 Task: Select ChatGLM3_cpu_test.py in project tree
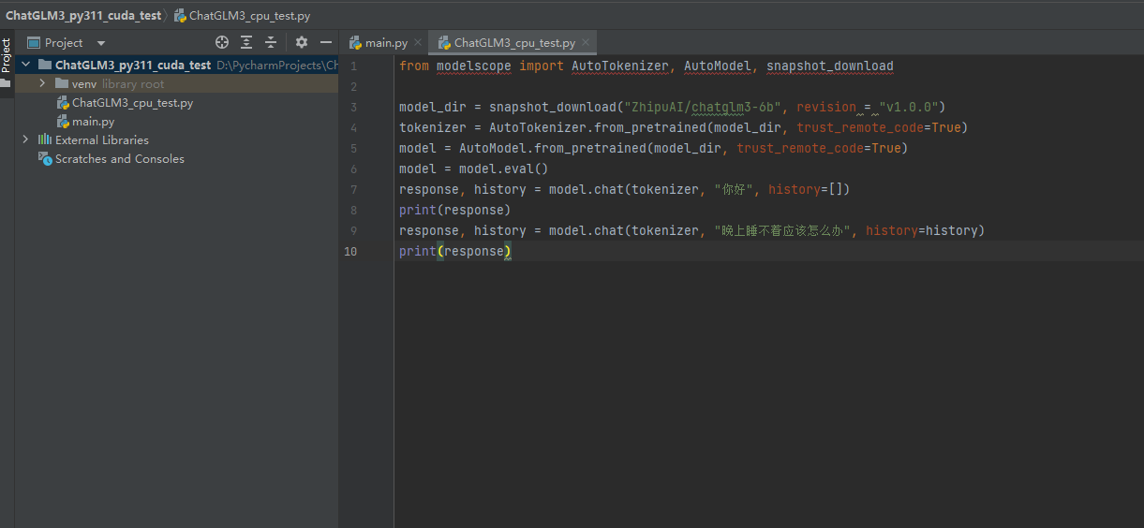click(x=133, y=102)
